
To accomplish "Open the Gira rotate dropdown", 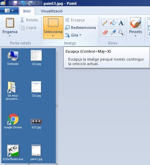I will 73,35.
